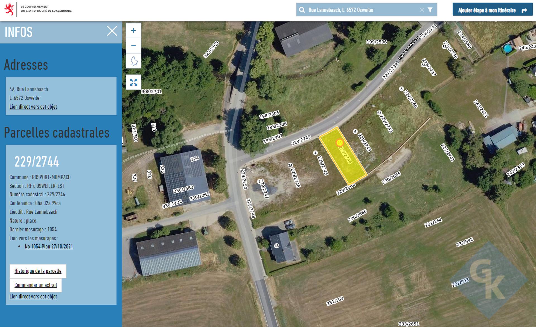
Task: Click inside the Rue Lannebaach search field
Action: pyautogui.click(x=362, y=10)
